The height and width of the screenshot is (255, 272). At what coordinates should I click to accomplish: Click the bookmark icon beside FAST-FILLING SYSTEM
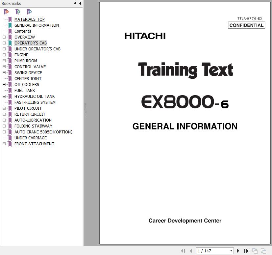click(x=10, y=102)
